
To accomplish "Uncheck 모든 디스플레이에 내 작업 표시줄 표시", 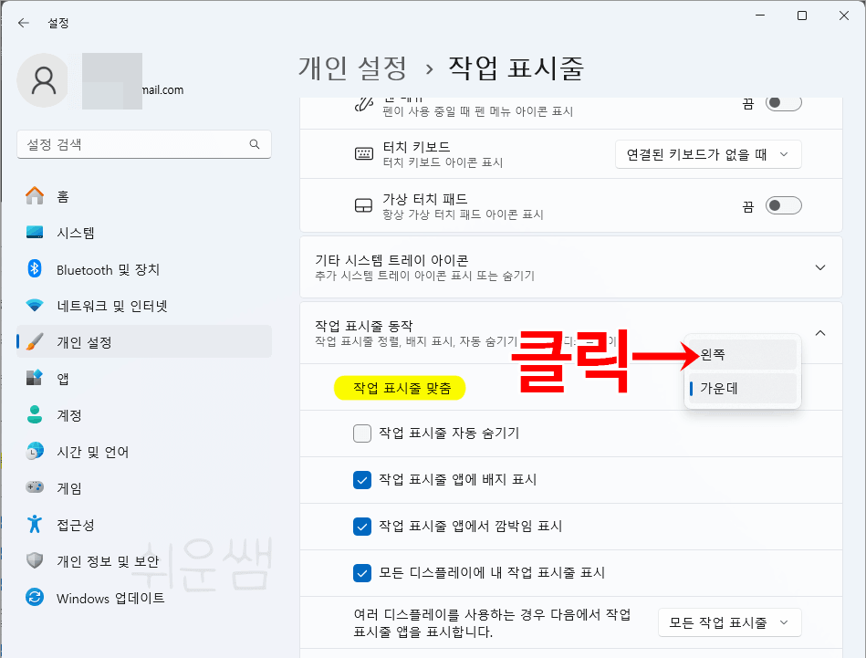I will 362,573.
